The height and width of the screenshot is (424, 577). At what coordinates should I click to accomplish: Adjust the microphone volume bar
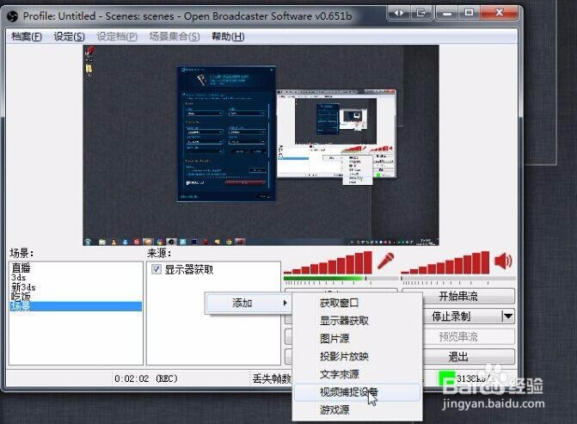click(x=341, y=279)
